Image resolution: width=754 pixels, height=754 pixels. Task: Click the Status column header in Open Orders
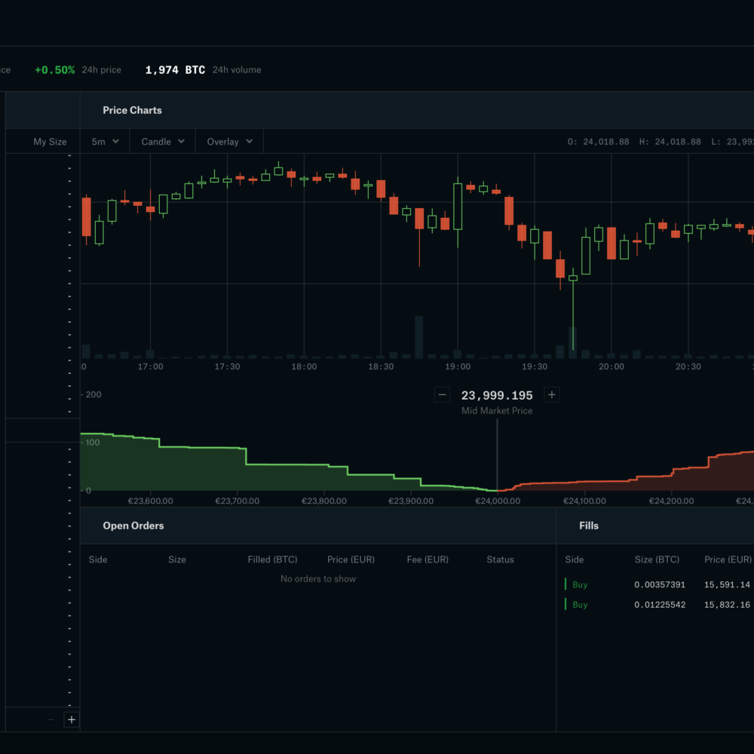pos(500,559)
